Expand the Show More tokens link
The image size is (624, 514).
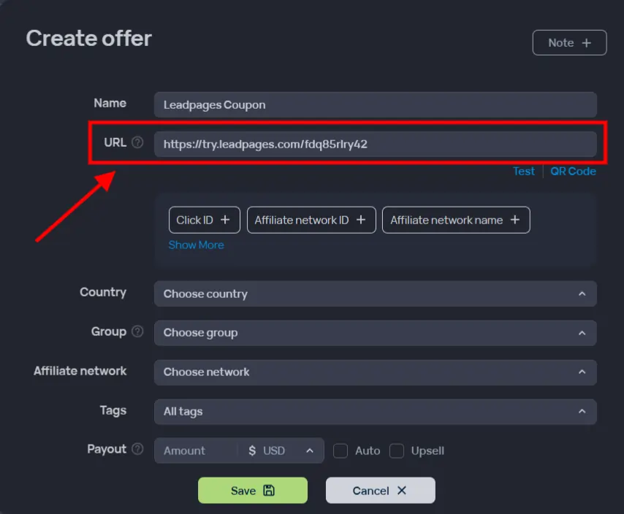click(197, 245)
